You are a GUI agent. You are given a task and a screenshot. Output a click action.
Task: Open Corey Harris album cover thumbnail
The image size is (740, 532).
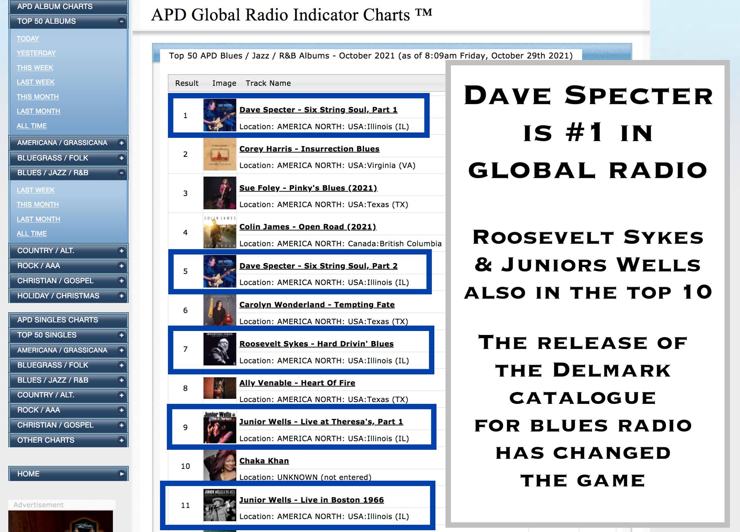coord(220,154)
